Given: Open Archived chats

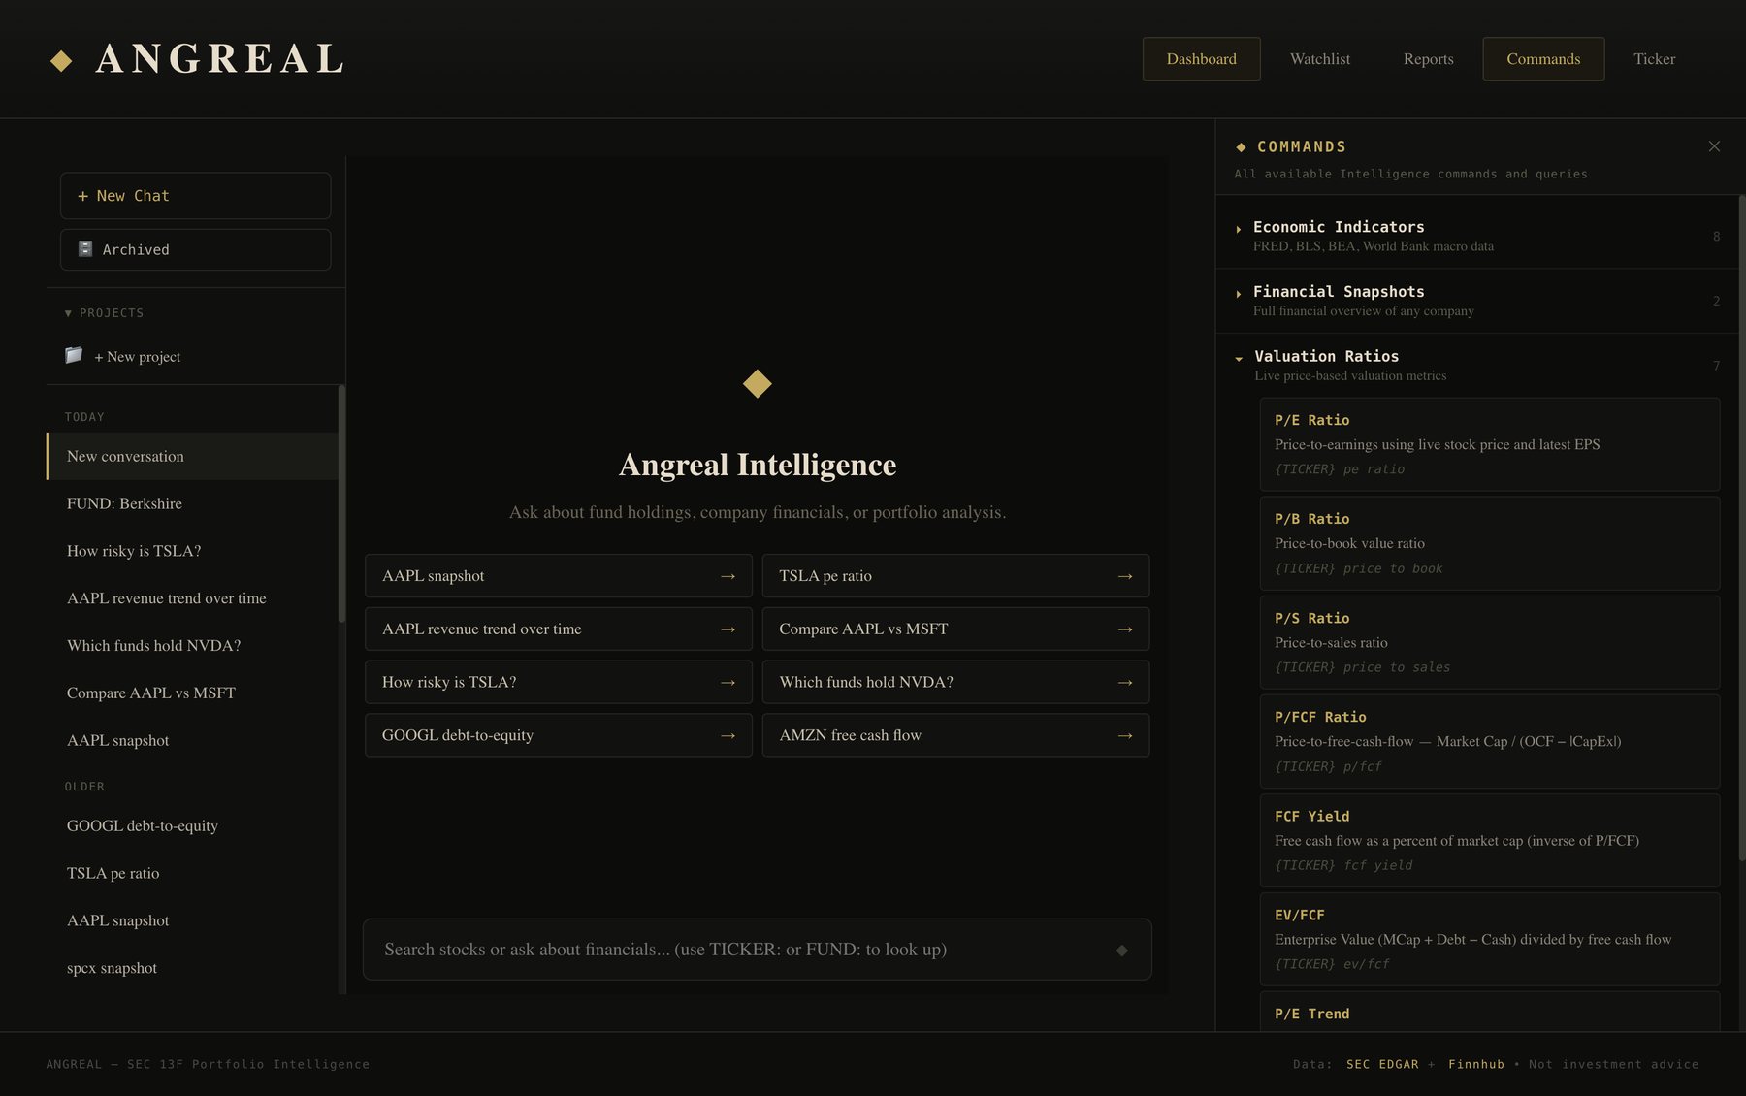Looking at the screenshot, I should pos(195,249).
